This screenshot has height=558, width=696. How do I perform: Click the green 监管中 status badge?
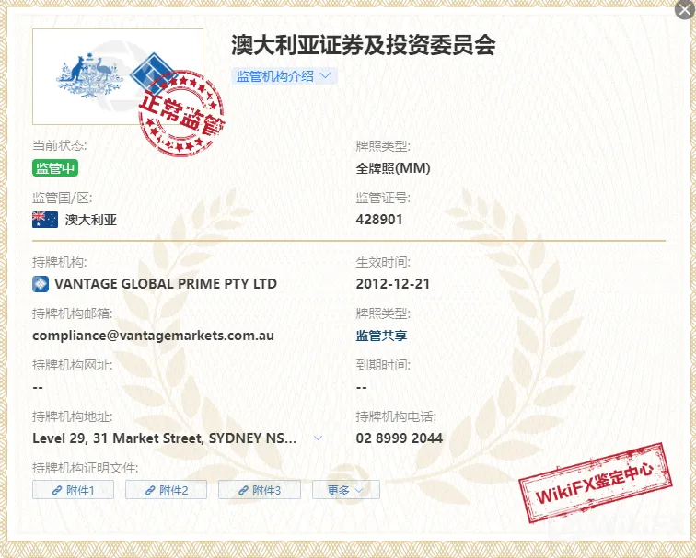[x=55, y=168]
